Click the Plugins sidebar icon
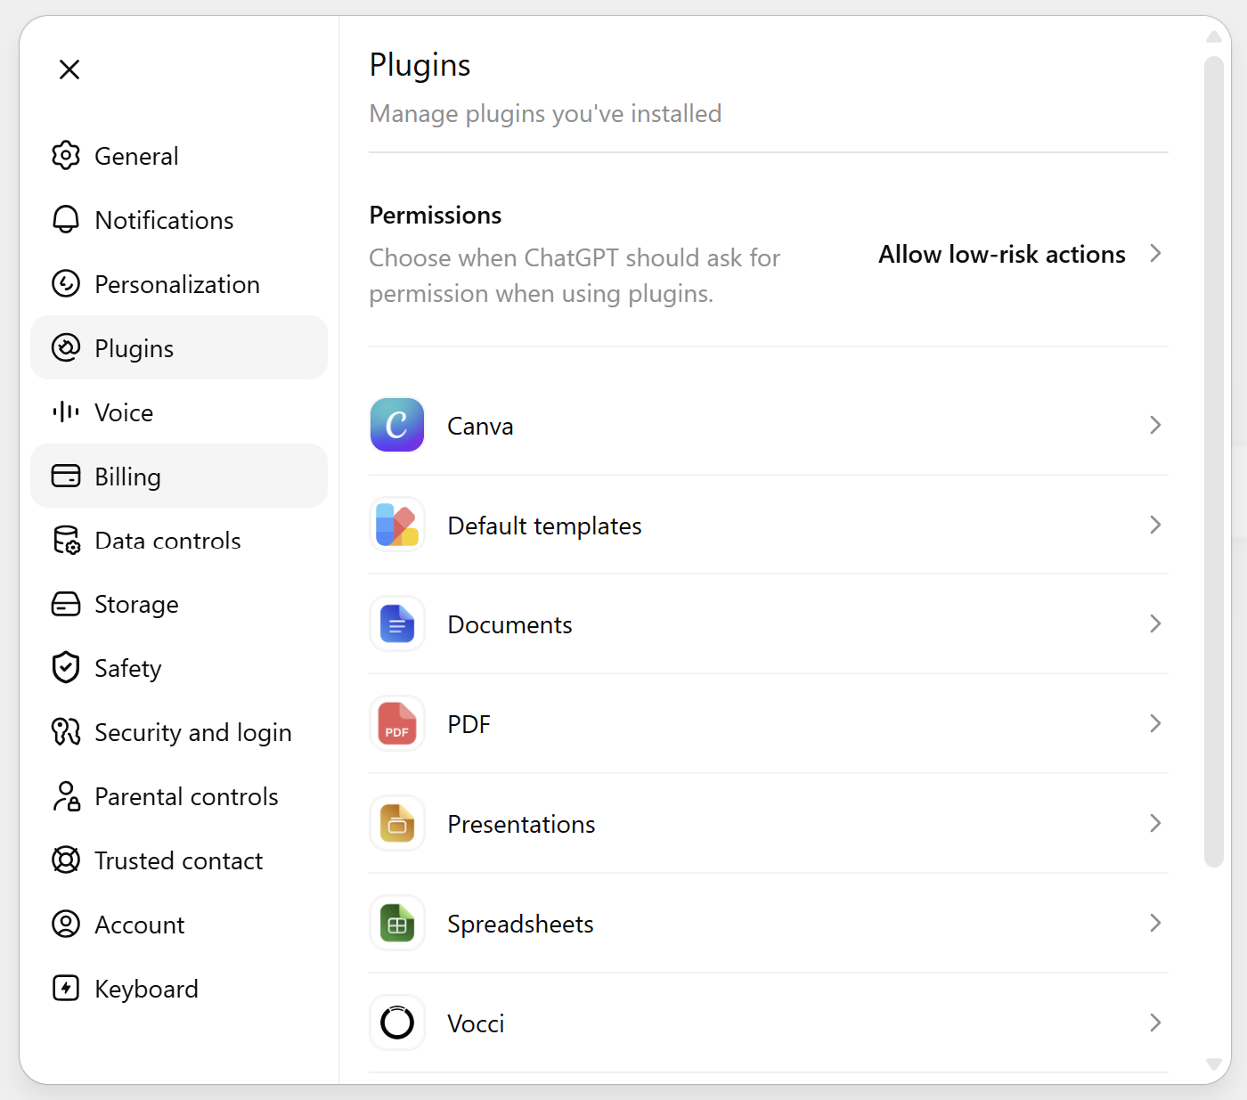This screenshot has width=1247, height=1100. point(66,348)
